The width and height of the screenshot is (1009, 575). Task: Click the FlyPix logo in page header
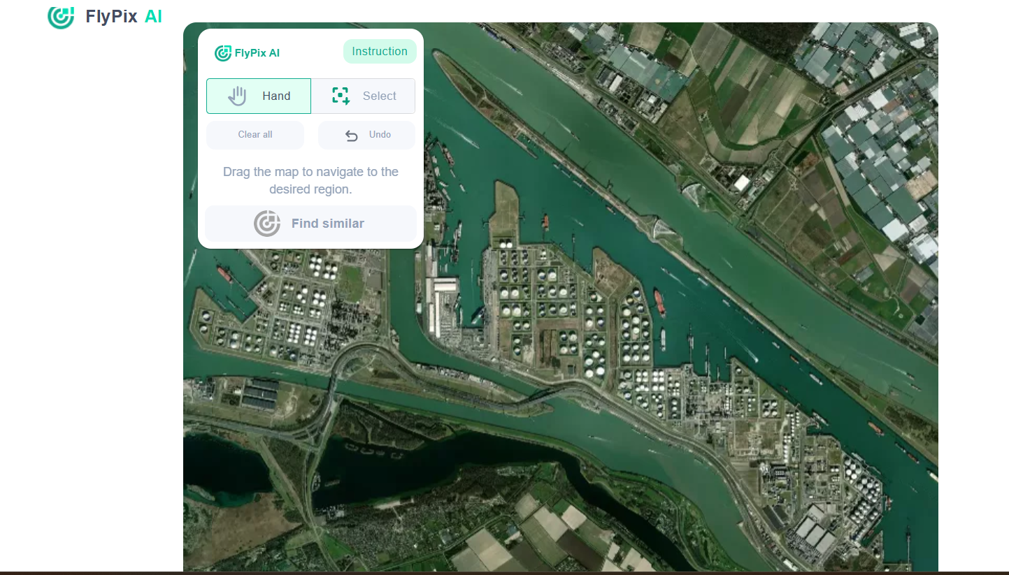point(61,17)
